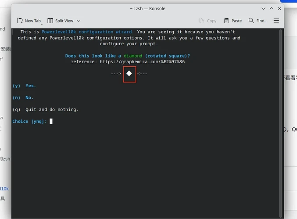Click the green word "diamond" in prompt
The height and width of the screenshot is (219, 297).
click(x=133, y=56)
